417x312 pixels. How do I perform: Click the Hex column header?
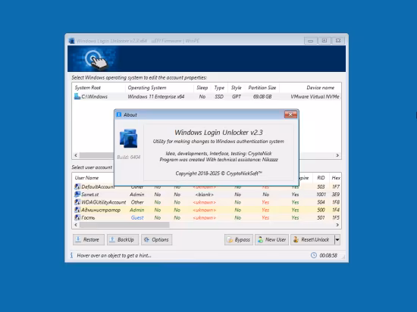pos(336,178)
